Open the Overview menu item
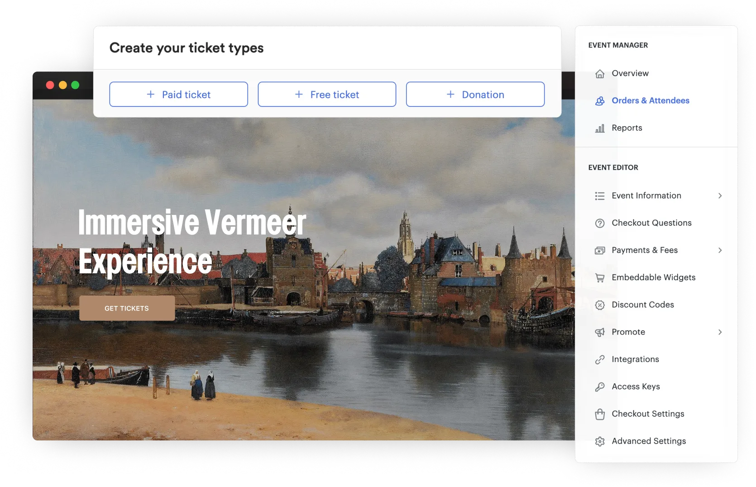Screen dimensions: 756x487 (x=630, y=73)
